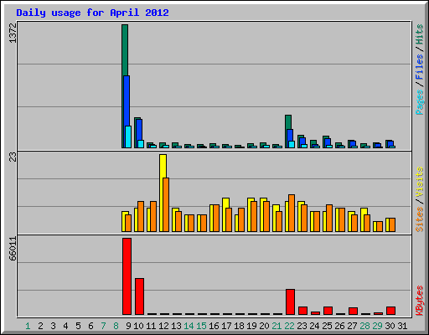
Task: Select the orange Sites bar for day 22
Action: [292, 213]
